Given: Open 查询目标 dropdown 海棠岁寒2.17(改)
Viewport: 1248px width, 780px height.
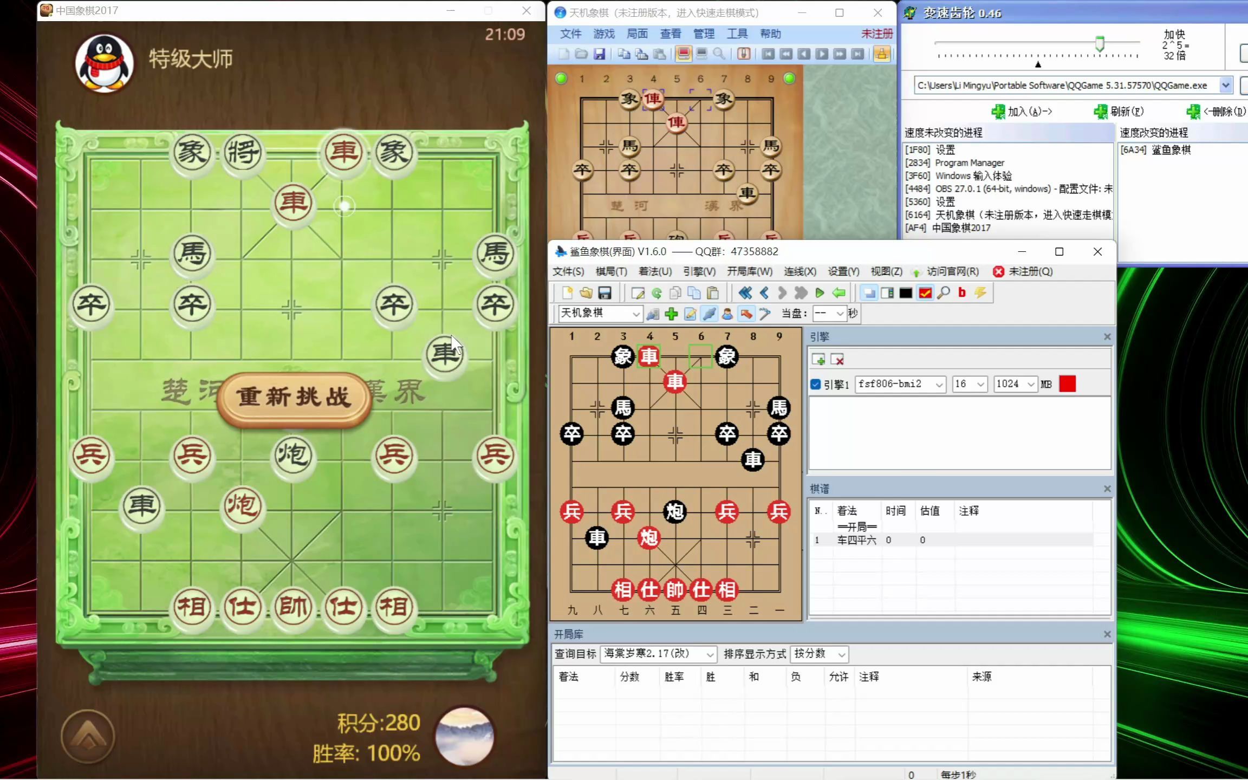Looking at the screenshot, I should [x=659, y=654].
